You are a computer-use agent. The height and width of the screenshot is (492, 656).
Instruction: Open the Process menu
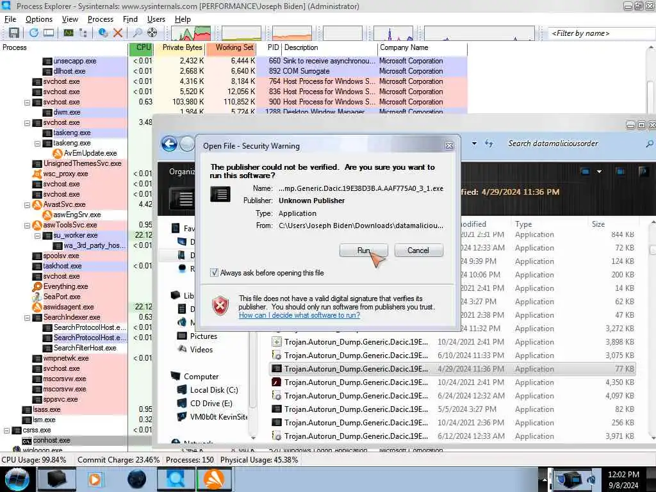click(x=101, y=19)
